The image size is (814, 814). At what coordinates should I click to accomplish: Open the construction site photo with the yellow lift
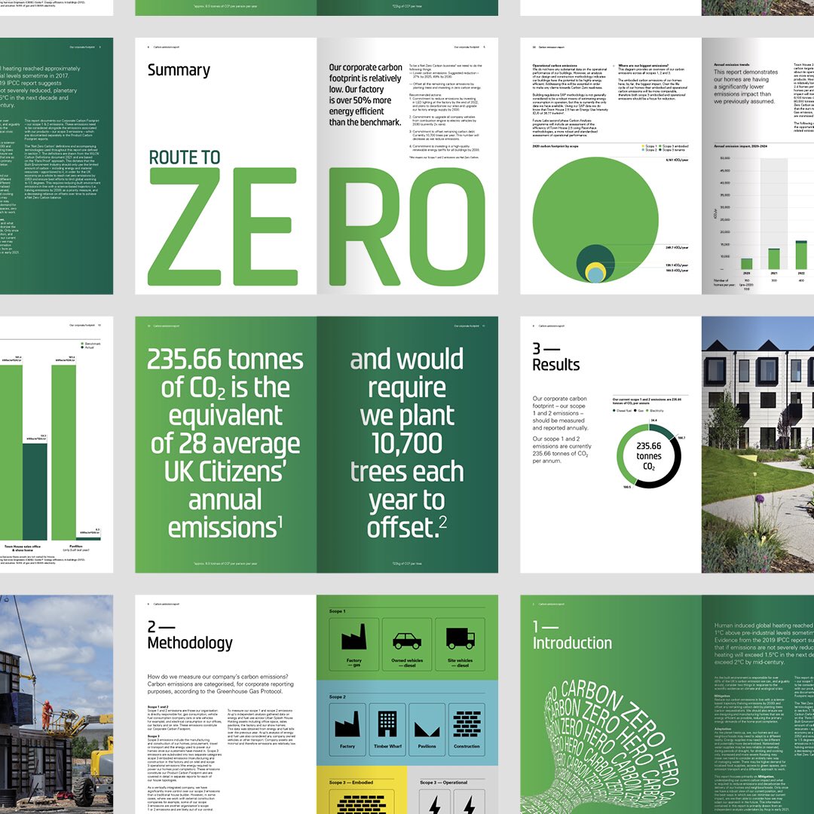[56, 705]
